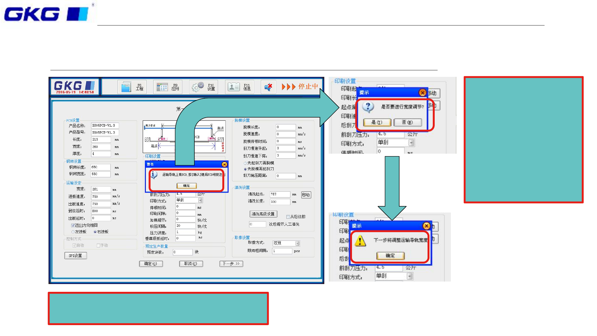Click the 下一步 >> button
Viewport: 597px width, 336px height.
click(231, 264)
